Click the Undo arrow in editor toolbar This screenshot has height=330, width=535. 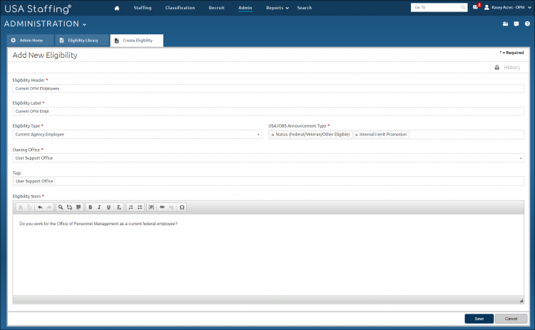(40, 207)
